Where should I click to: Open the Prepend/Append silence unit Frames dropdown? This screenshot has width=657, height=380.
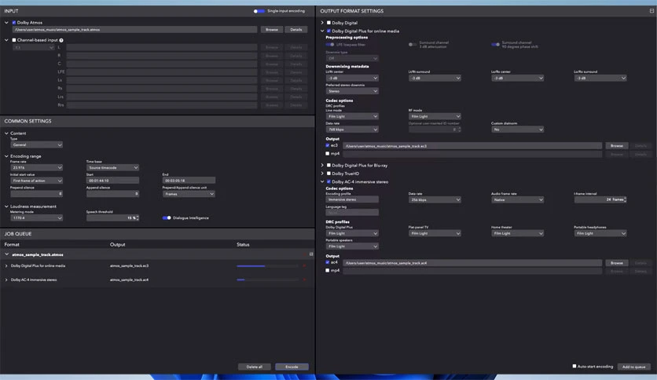pyautogui.click(x=189, y=194)
